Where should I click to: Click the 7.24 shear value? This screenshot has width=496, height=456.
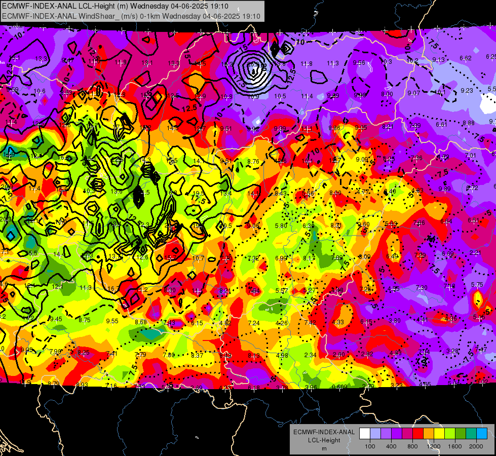click(254, 323)
